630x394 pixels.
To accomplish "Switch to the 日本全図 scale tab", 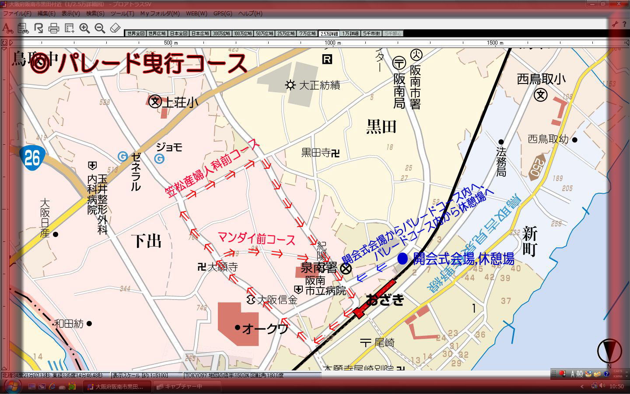I will [178, 34].
